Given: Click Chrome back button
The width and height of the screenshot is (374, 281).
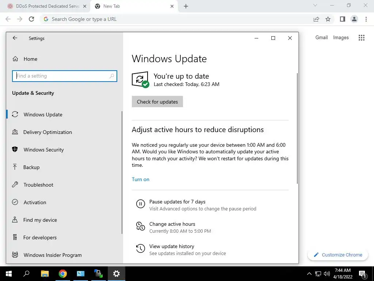Looking at the screenshot, I should click(x=8, y=19).
